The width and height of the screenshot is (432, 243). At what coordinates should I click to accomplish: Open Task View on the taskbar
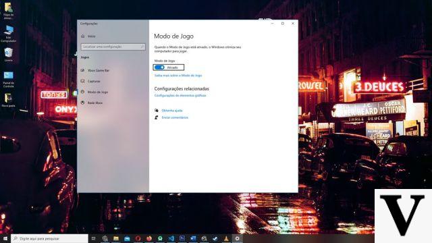pyautogui.click(x=94, y=238)
